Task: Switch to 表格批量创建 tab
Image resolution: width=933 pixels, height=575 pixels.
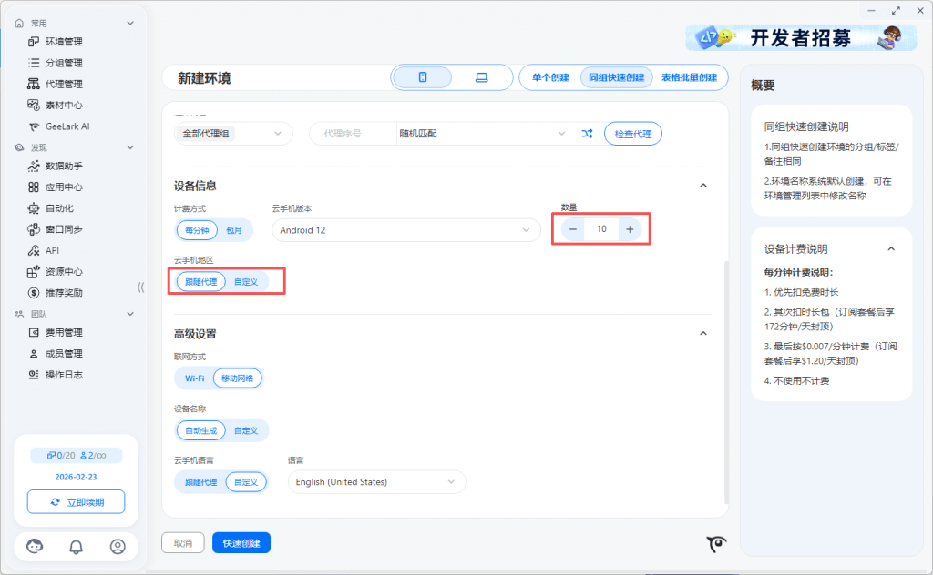Action: (689, 77)
